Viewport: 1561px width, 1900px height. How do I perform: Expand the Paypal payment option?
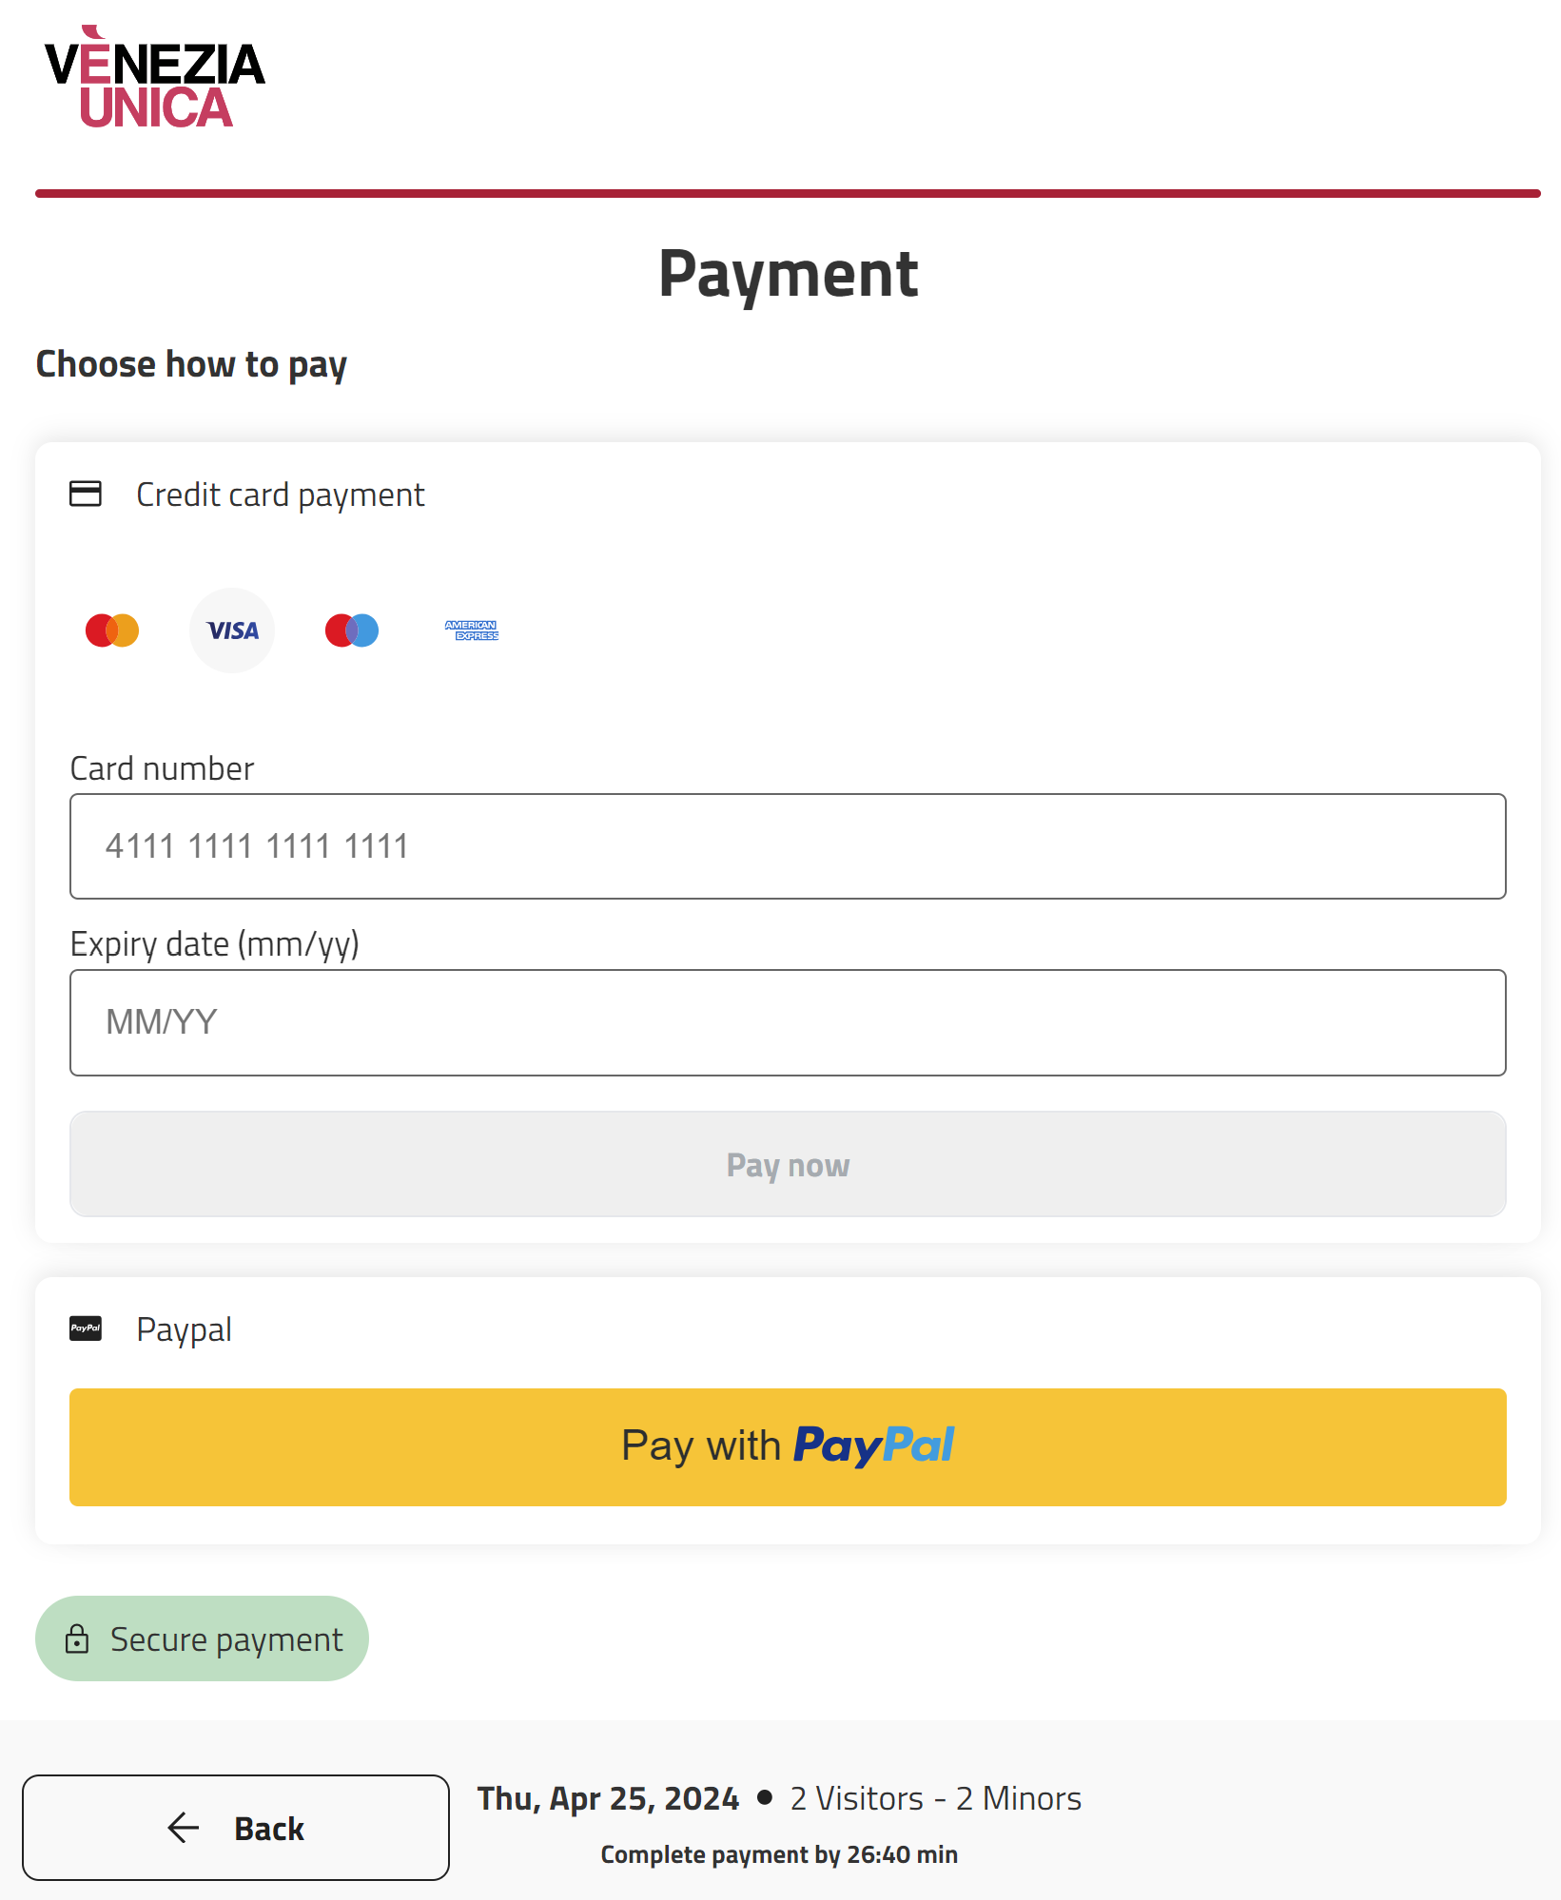[x=184, y=1329]
